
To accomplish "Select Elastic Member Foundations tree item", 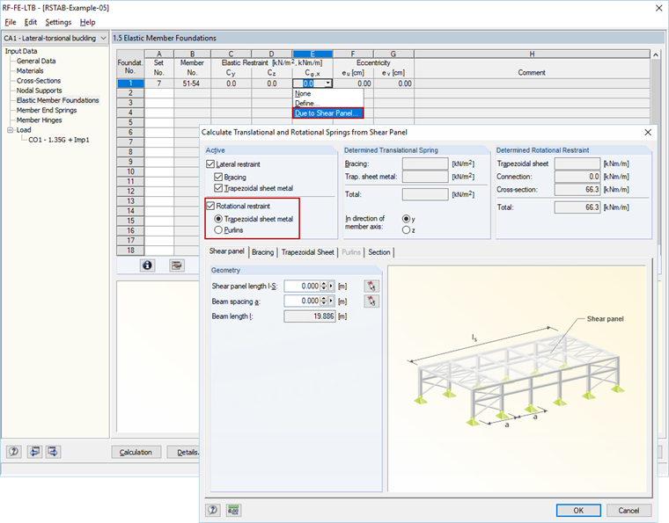I will click(57, 100).
